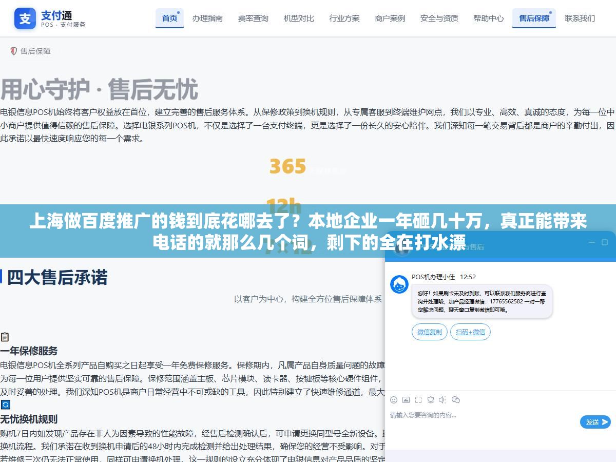The height and width of the screenshot is (462, 616).
Task: Click the 支付通 logo icon
Action: click(25, 18)
